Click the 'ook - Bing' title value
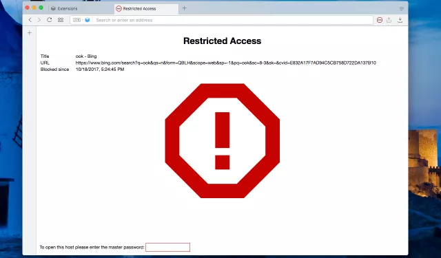This screenshot has width=441, height=258. tap(86, 56)
